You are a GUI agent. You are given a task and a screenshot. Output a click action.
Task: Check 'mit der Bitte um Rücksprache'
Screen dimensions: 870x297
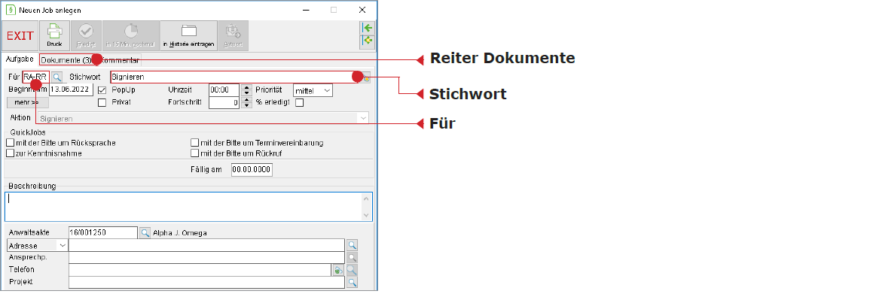10,143
